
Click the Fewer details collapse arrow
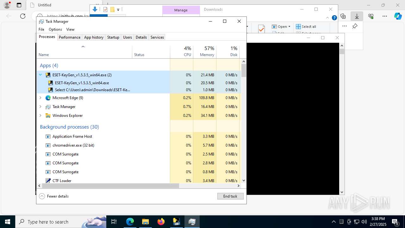tap(42, 196)
